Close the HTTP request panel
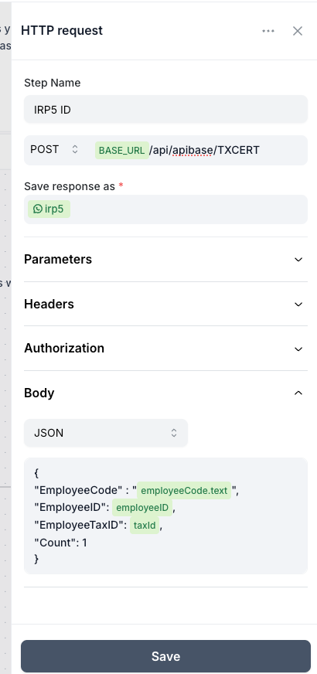This screenshot has width=317, height=674. pyautogui.click(x=298, y=31)
